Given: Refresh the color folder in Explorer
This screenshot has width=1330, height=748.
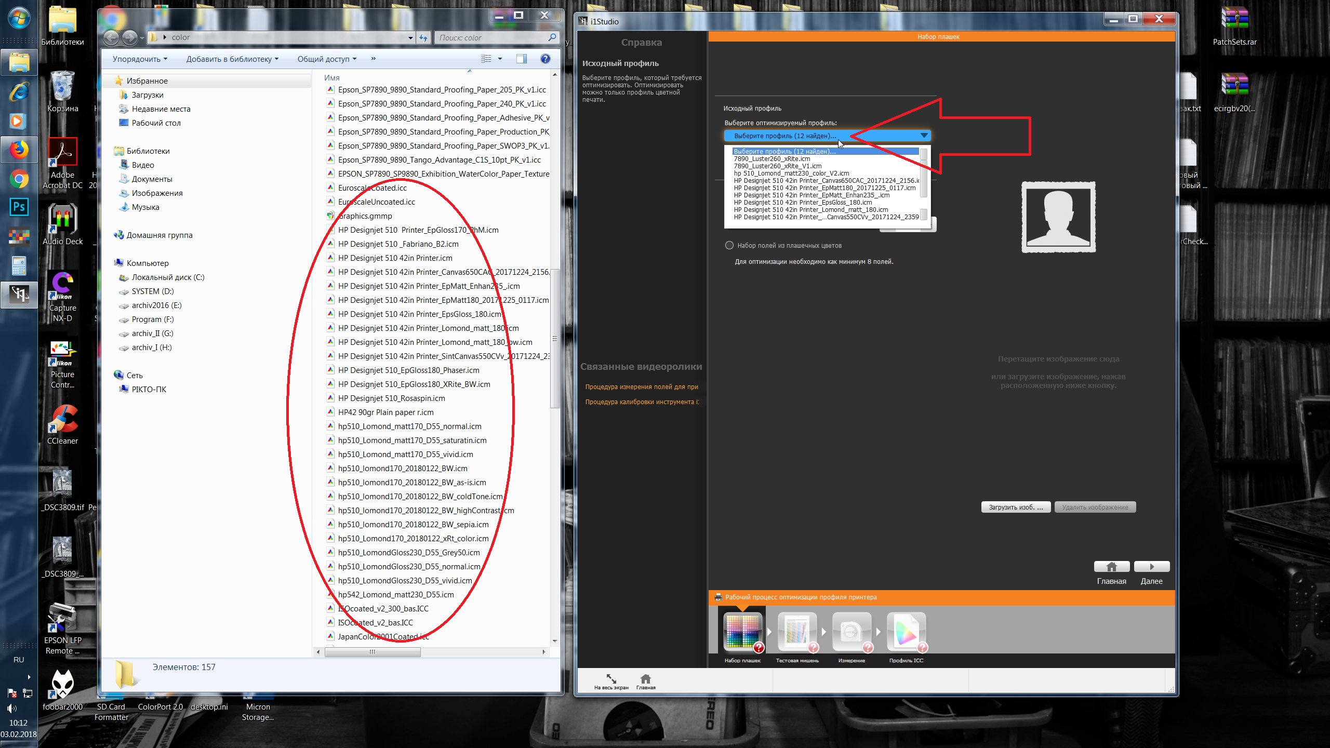Looking at the screenshot, I should 423,37.
